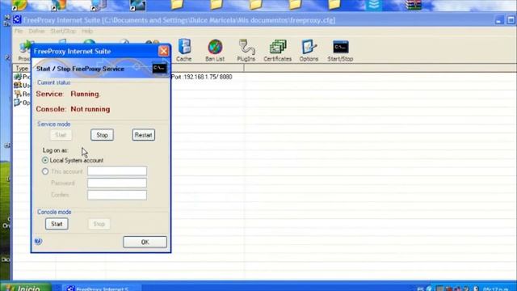
Task: Click the console icon in dialog header
Action: [160, 68]
